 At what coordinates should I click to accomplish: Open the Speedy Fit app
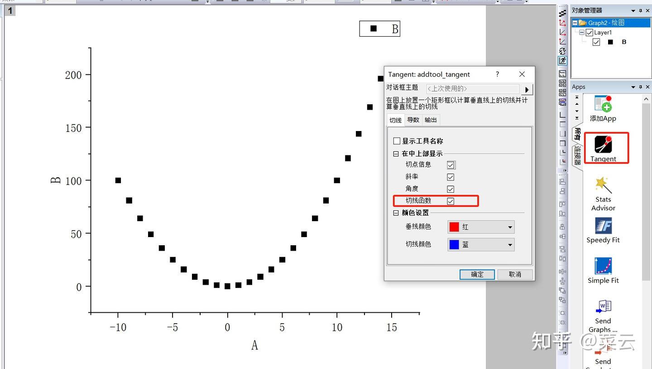pos(603,226)
